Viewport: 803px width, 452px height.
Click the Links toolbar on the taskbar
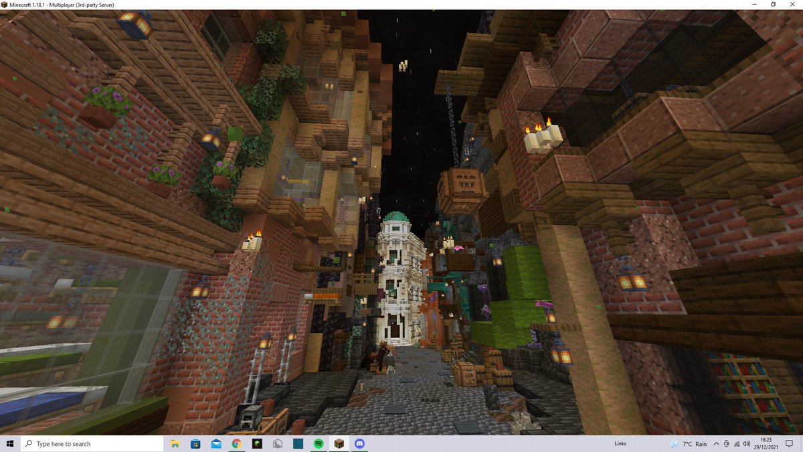point(620,444)
